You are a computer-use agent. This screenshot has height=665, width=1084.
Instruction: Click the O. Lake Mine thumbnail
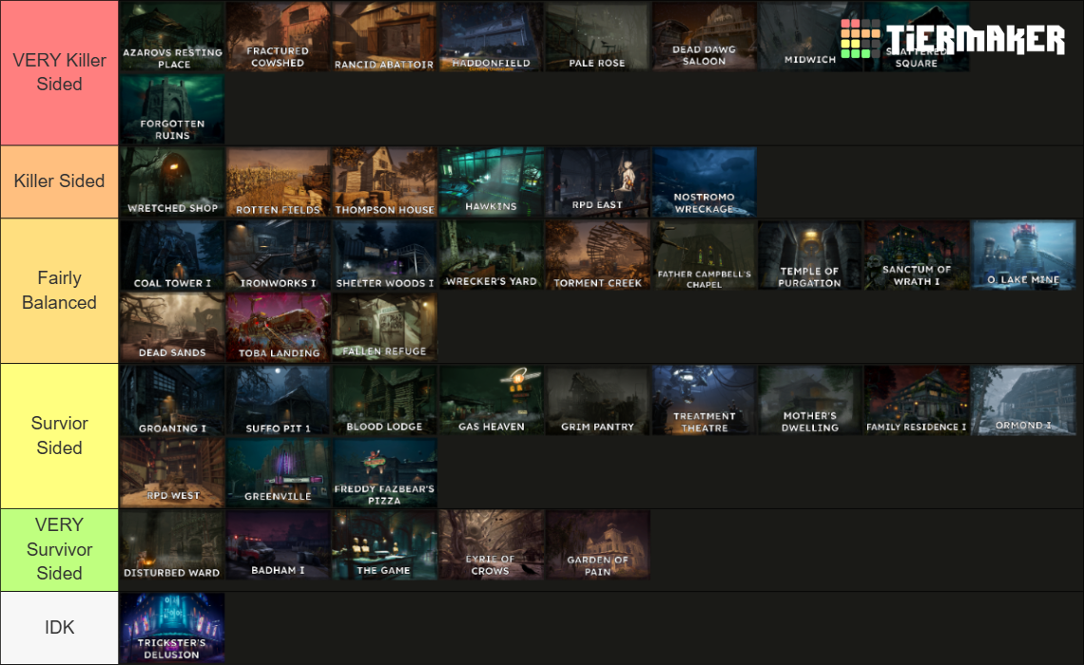pyautogui.click(x=1023, y=255)
